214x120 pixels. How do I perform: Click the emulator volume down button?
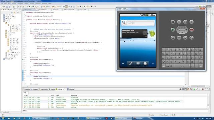pyautogui.click(x=179, y=22)
